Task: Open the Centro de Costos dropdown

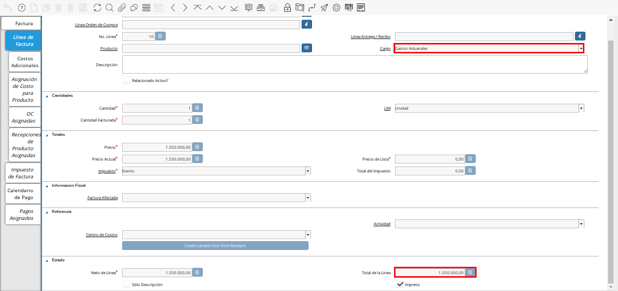Action: click(308, 235)
